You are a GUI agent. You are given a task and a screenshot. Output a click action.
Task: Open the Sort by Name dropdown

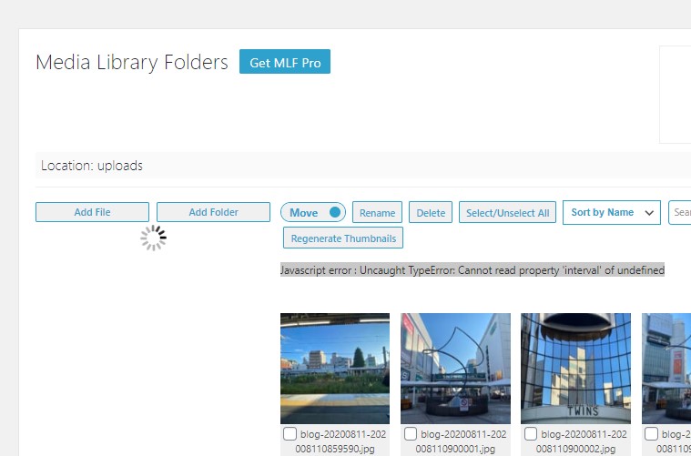[x=612, y=212]
